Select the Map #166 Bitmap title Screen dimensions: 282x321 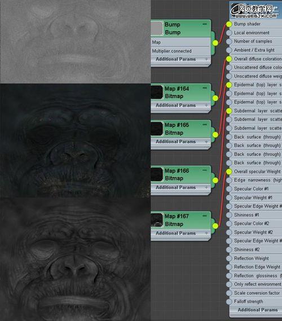pos(177,174)
